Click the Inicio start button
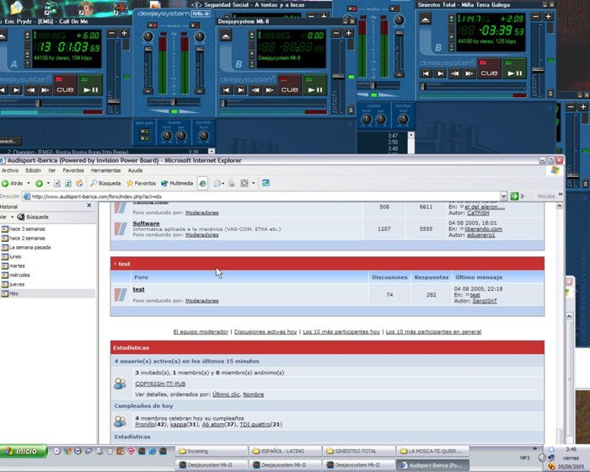The height and width of the screenshot is (472, 590). tap(24, 451)
